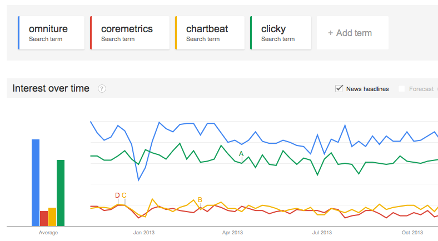Click headline marker D in red

[117, 195]
